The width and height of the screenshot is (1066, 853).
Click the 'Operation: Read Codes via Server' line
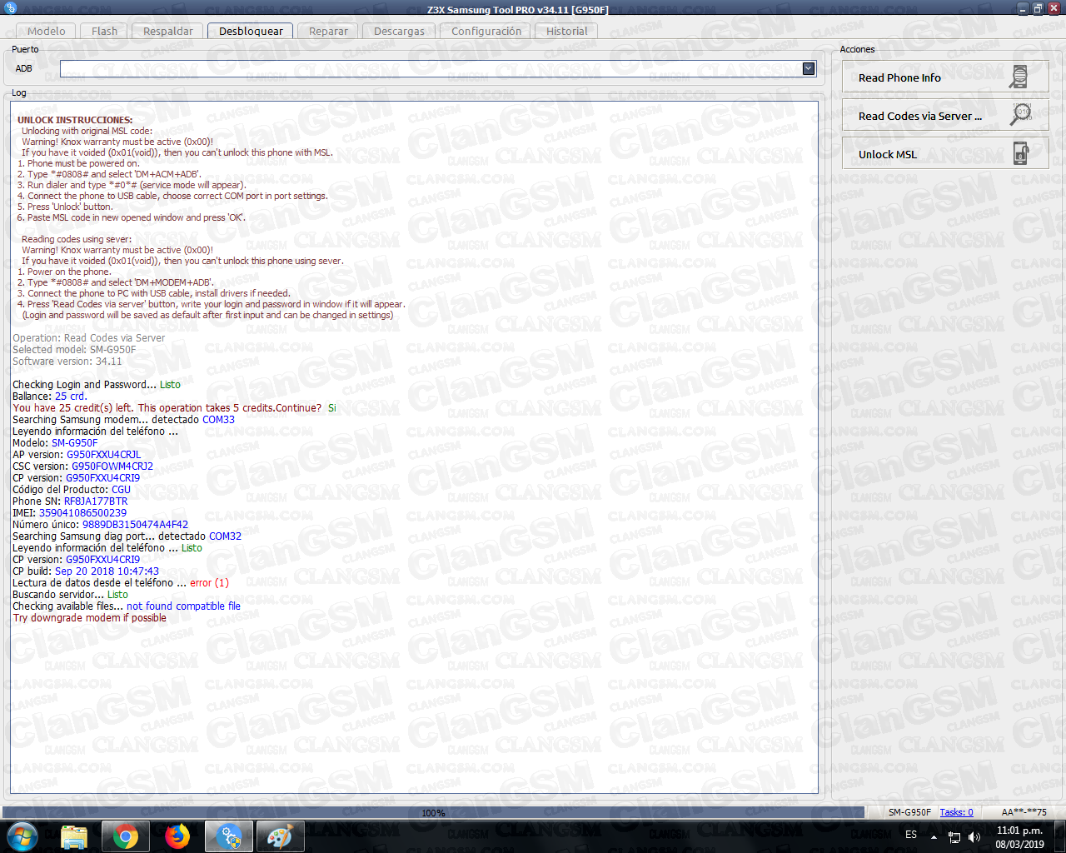tap(88, 338)
